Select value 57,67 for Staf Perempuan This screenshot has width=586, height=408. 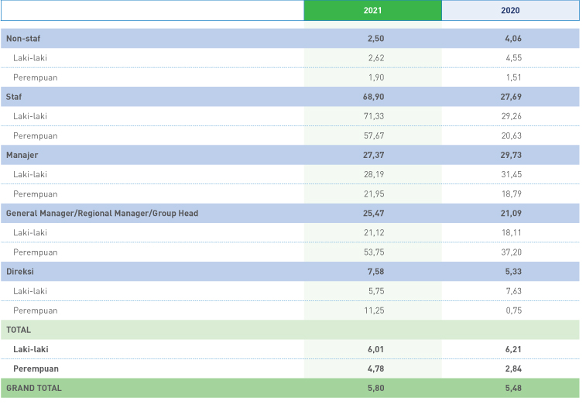374,135
